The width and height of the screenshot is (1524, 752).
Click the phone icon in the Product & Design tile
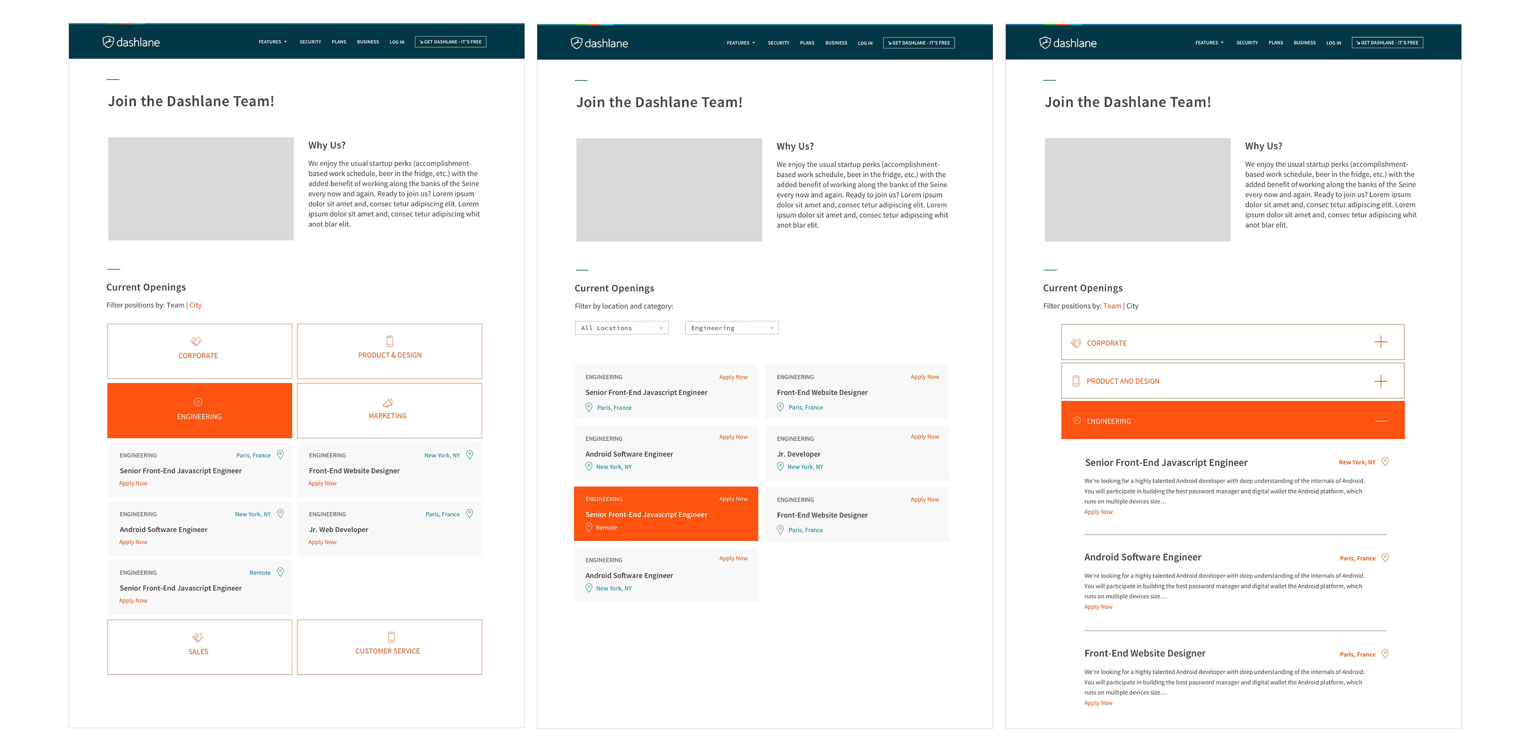click(x=389, y=341)
